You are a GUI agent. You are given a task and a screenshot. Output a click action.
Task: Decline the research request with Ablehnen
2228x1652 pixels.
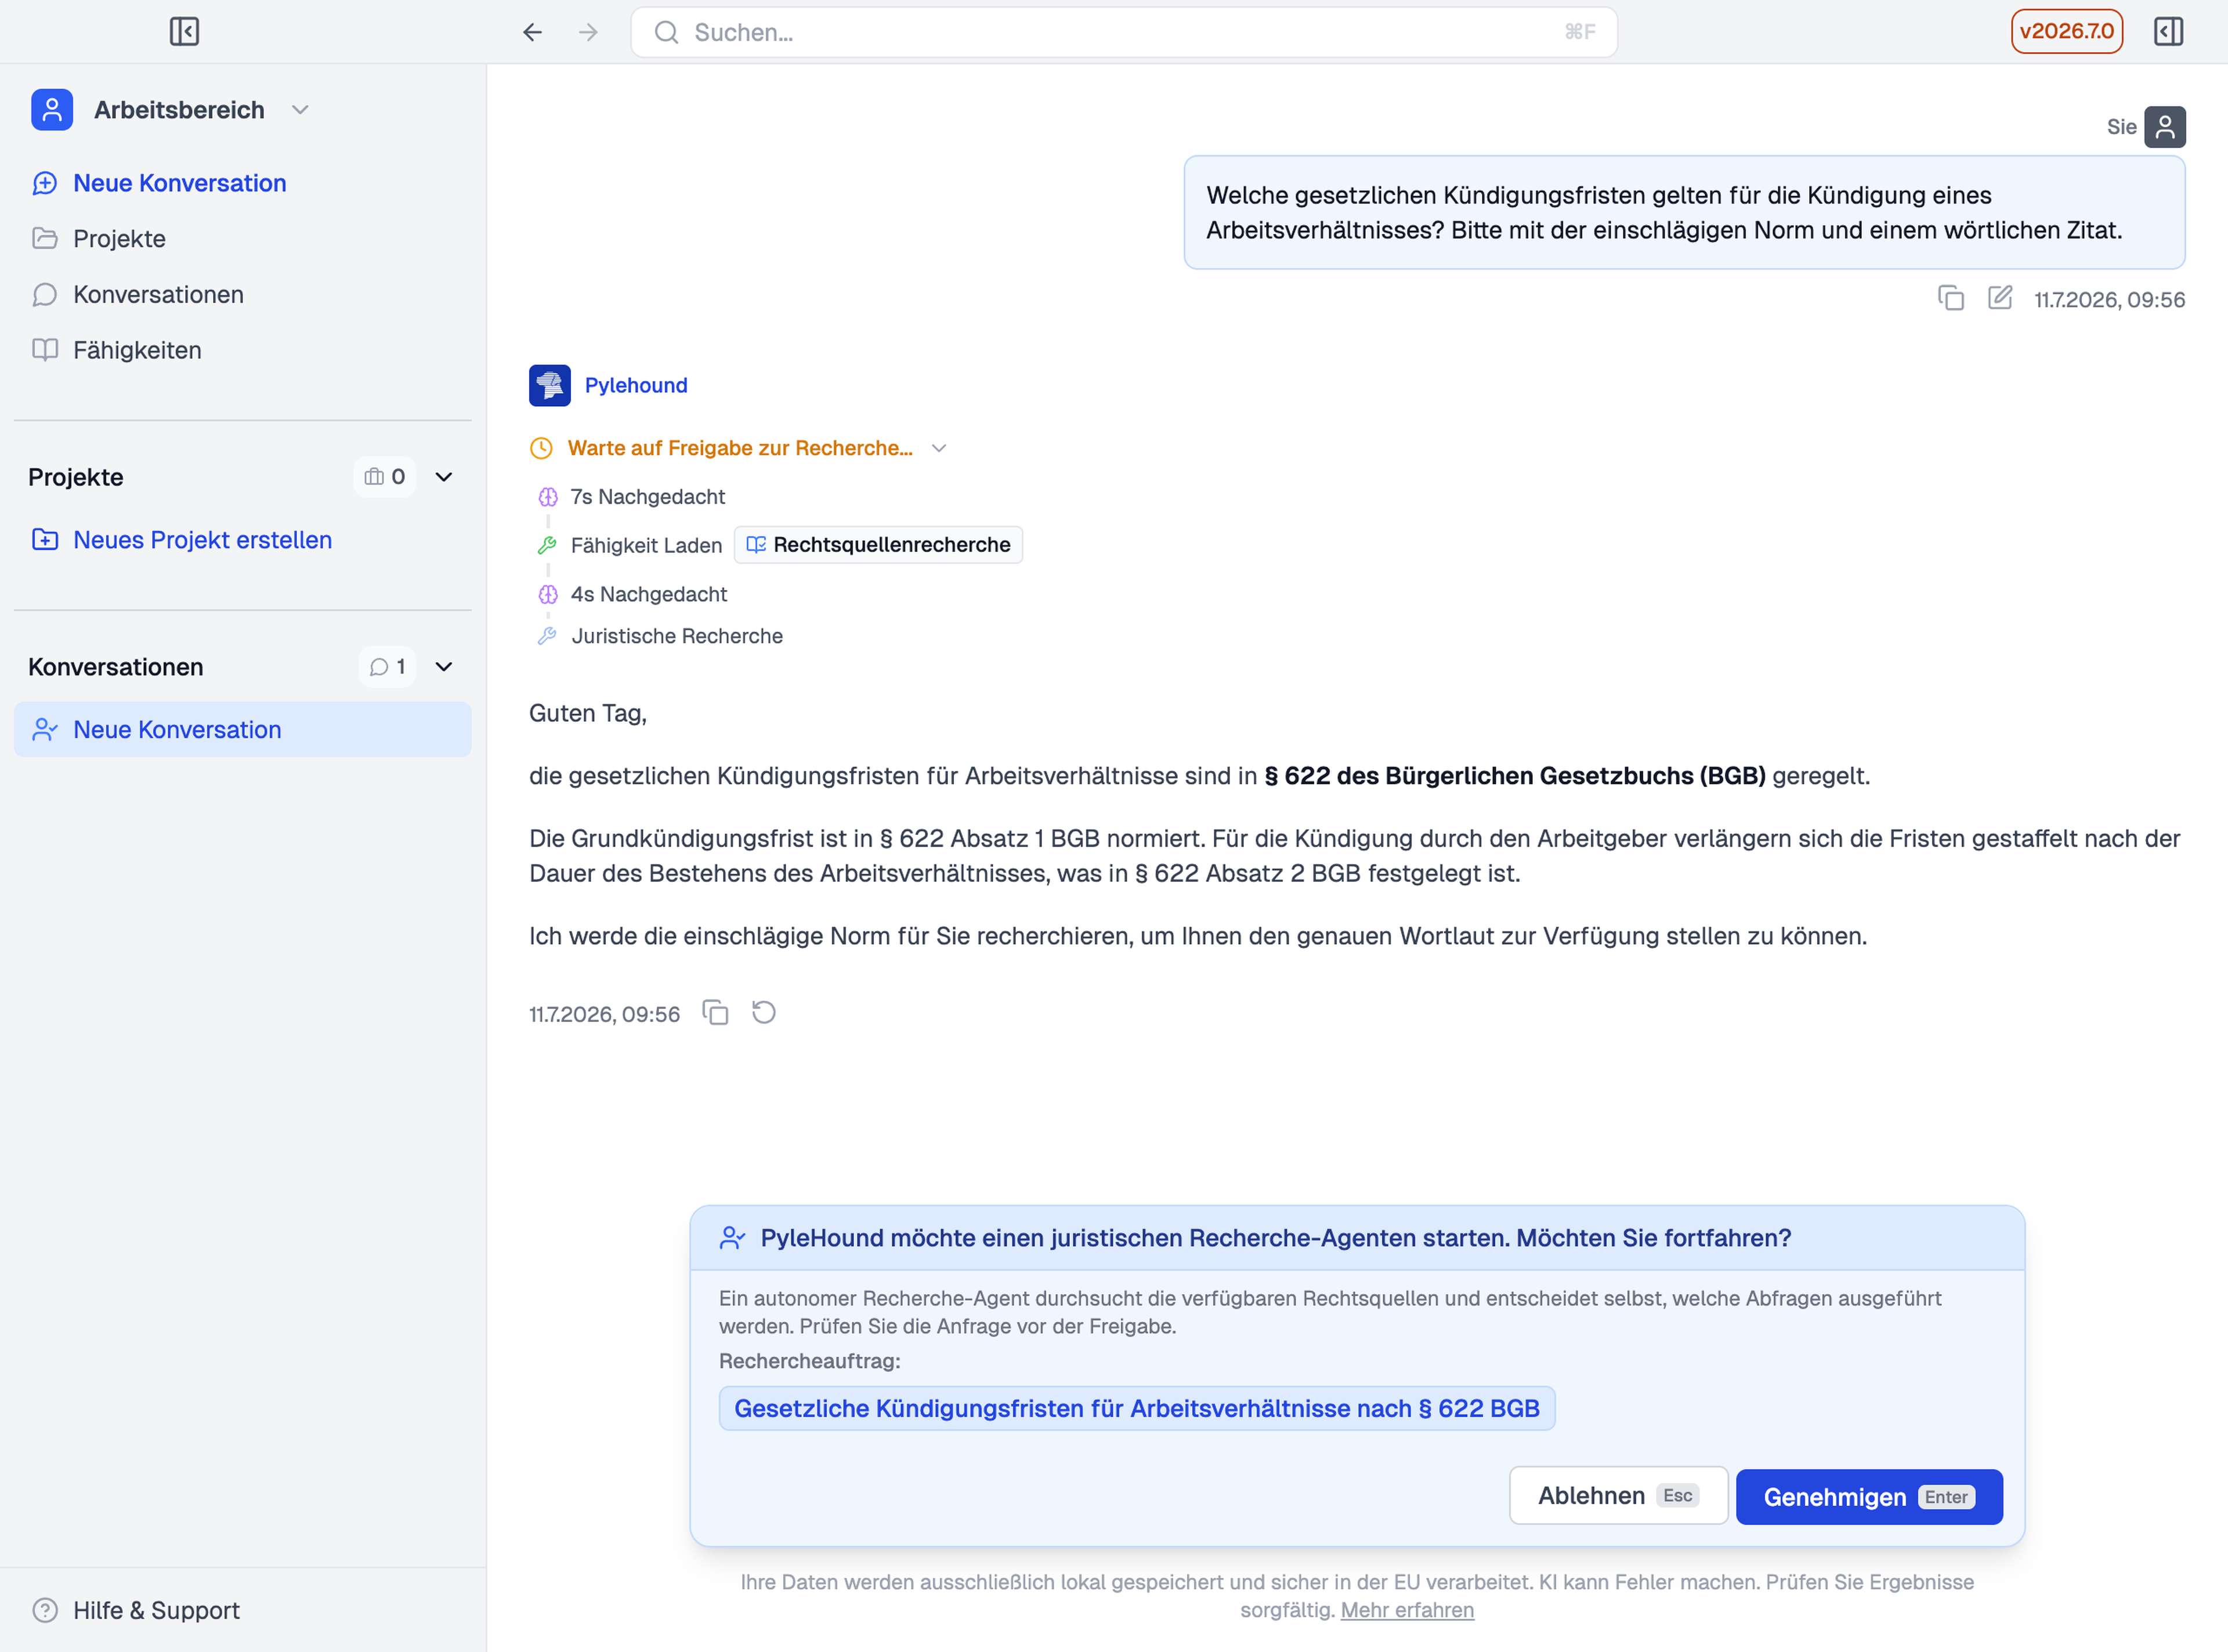[x=1618, y=1496]
